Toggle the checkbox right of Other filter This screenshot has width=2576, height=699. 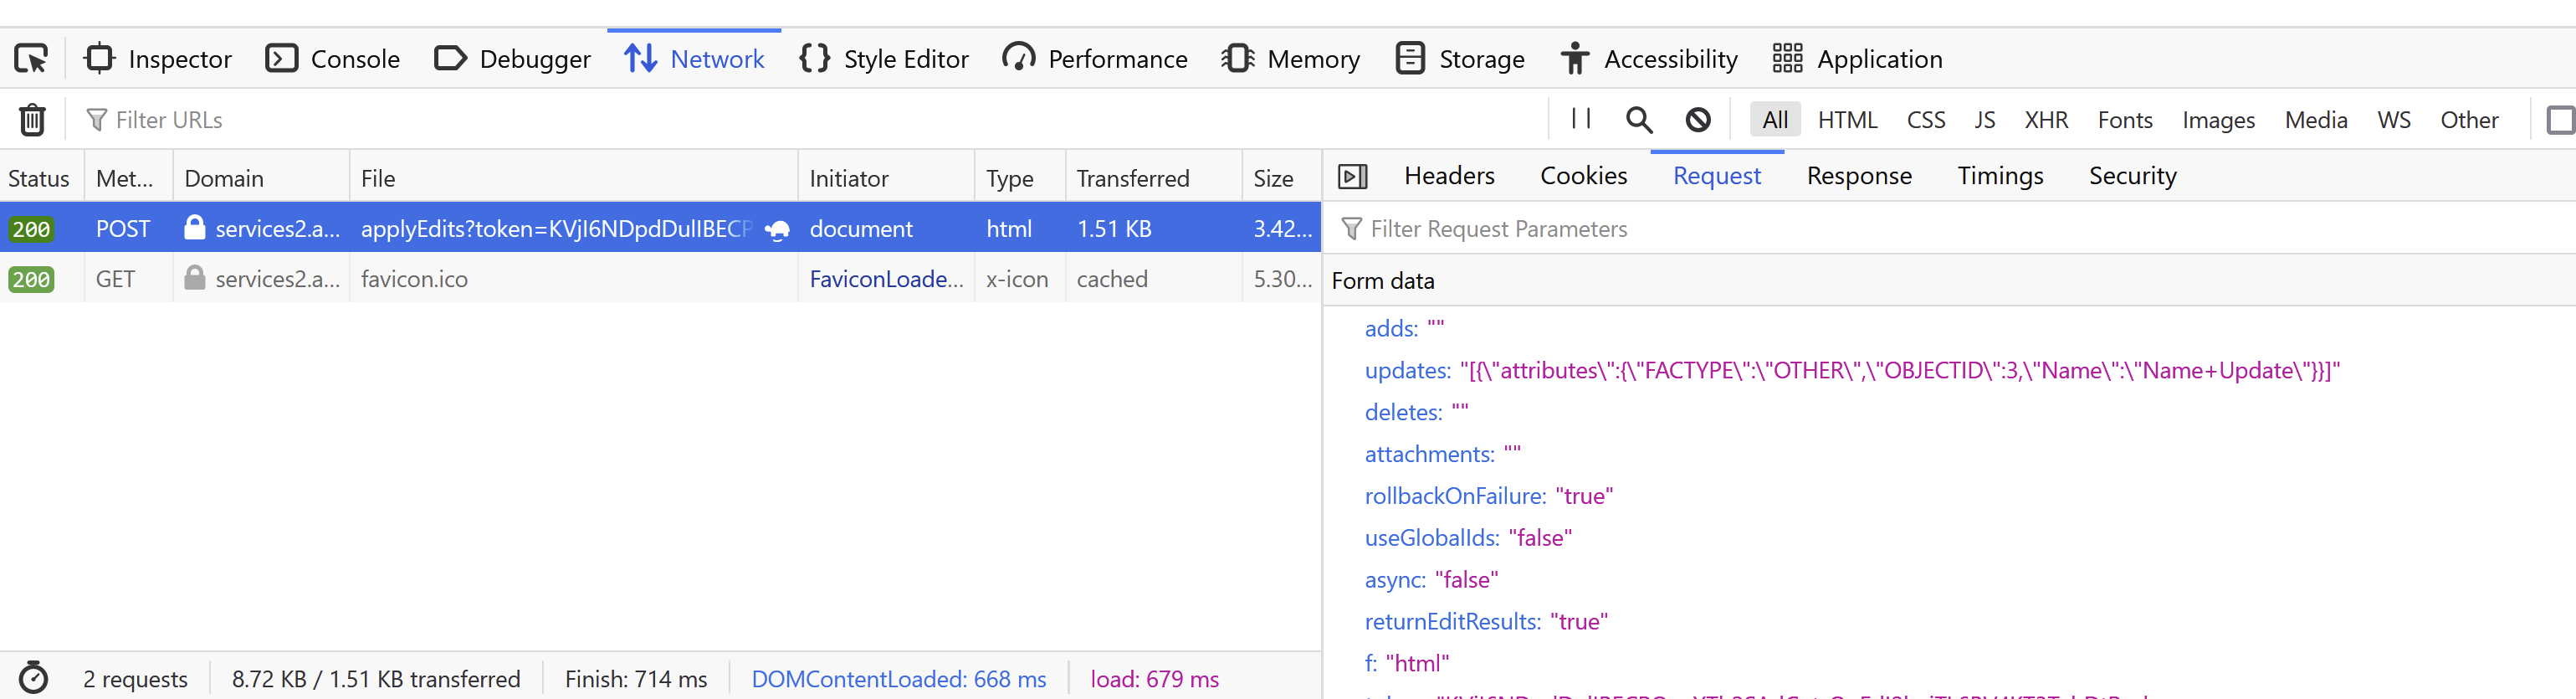click(2559, 120)
